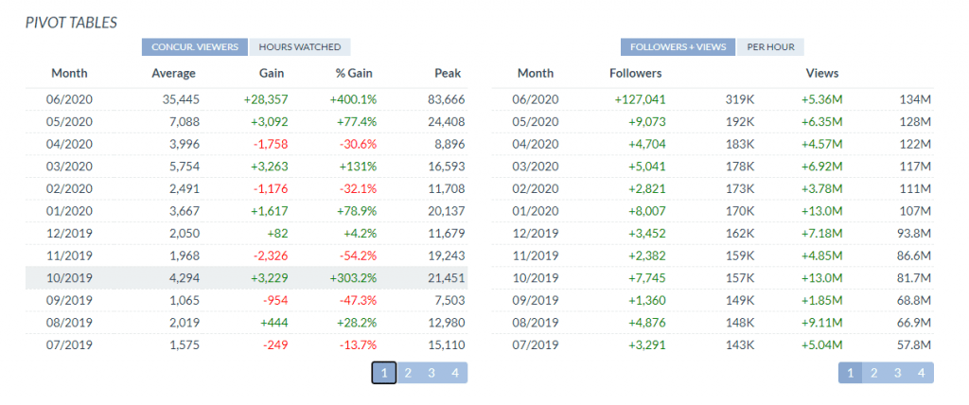This screenshot has width=969, height=405.
Task: Jump to page 4 of viewers table
Action: [x=455, y=373]
